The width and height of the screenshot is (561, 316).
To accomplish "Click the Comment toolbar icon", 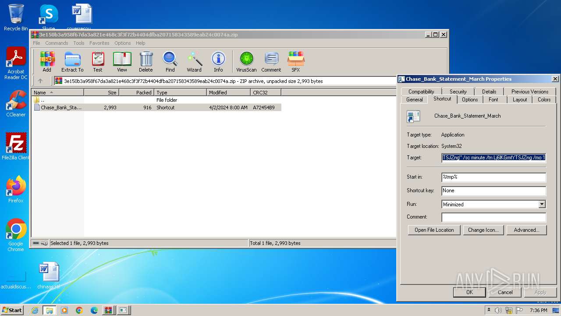I will [x=271, y=62].
